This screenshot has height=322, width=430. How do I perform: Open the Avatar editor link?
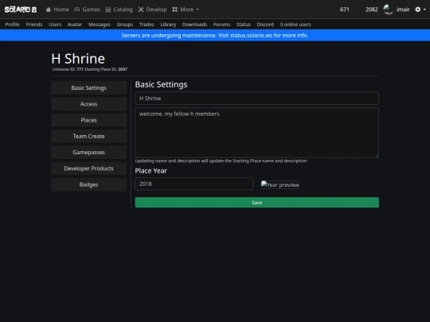click(75, 25)
